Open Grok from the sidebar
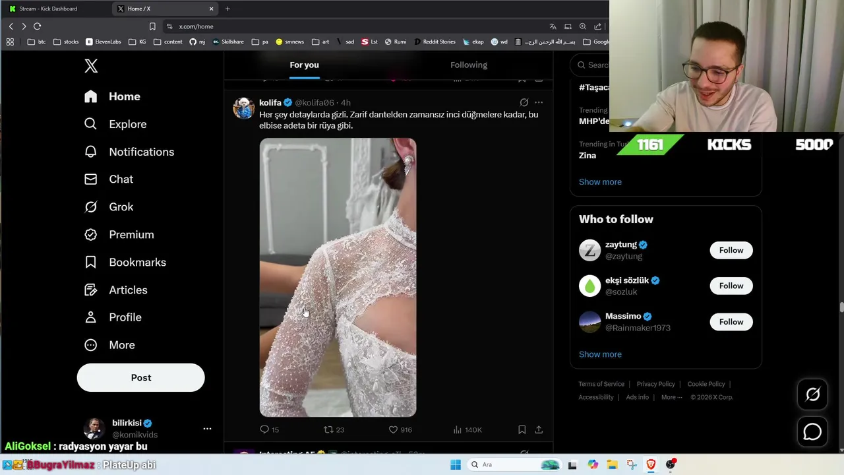 [x=109, y=207]
